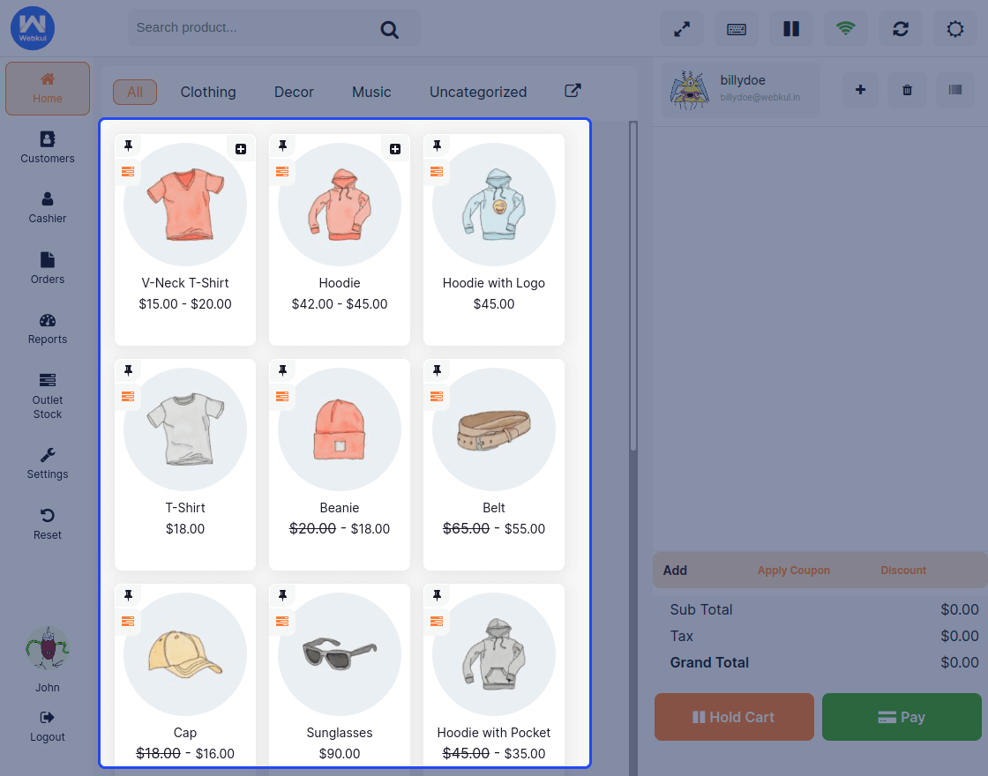This screenshot has height=776, width=988.
Task: Open POS settings with the gear icon
Action: pos(954,28)
